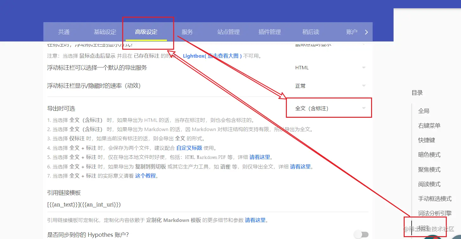This screenshot has height=239, width=461.
Task: Open the HTML export service dropdown
Action: click(x=331, y=67)
